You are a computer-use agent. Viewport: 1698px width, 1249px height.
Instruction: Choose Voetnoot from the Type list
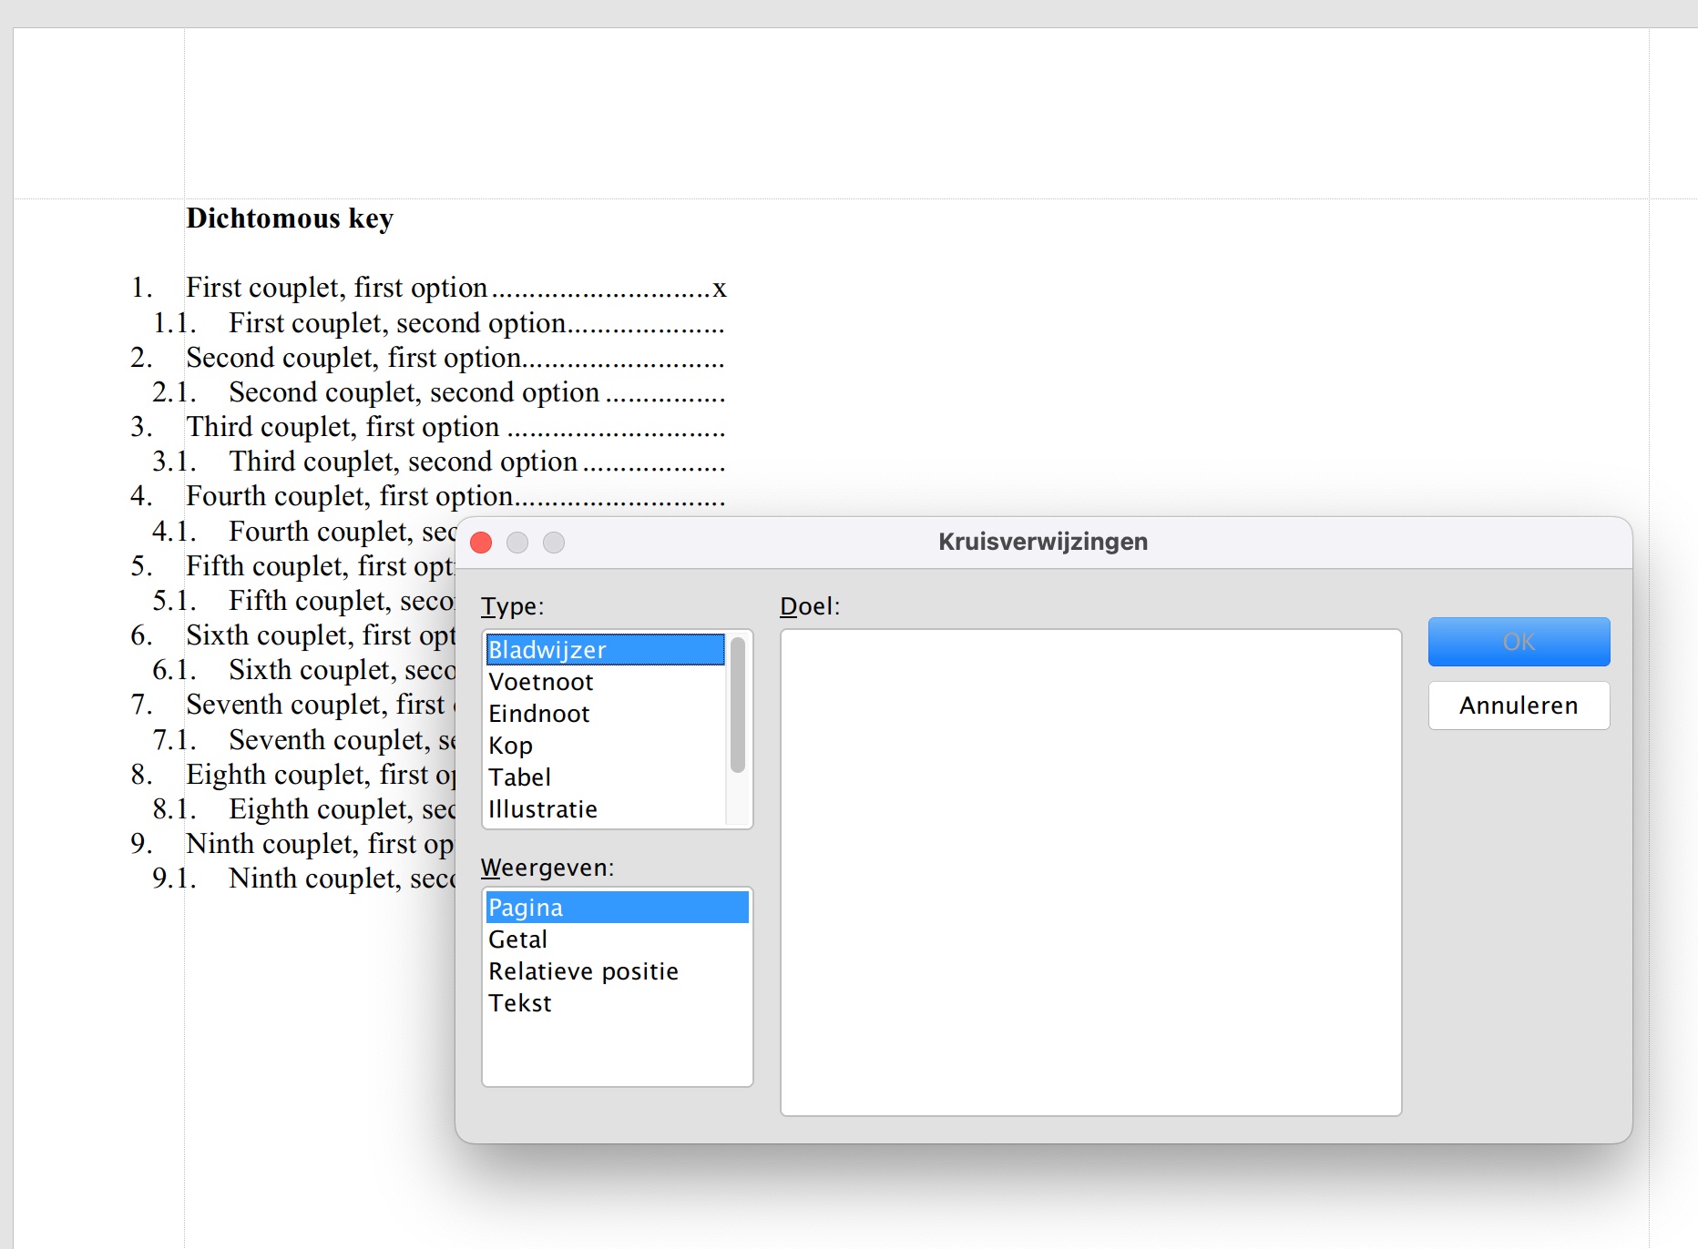541,682
